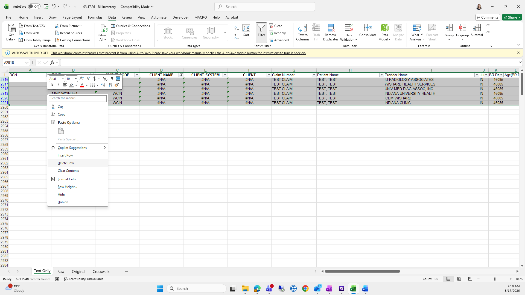Switch to the Crosswalk sheet tab

[101, 272]
